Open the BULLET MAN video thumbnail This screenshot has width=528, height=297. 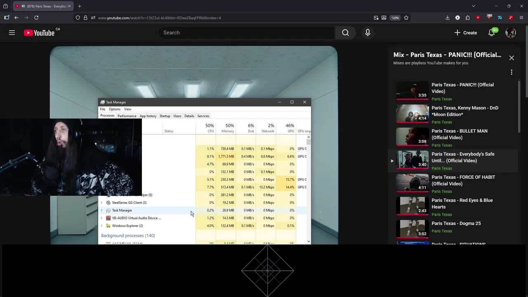click(412, 137)
